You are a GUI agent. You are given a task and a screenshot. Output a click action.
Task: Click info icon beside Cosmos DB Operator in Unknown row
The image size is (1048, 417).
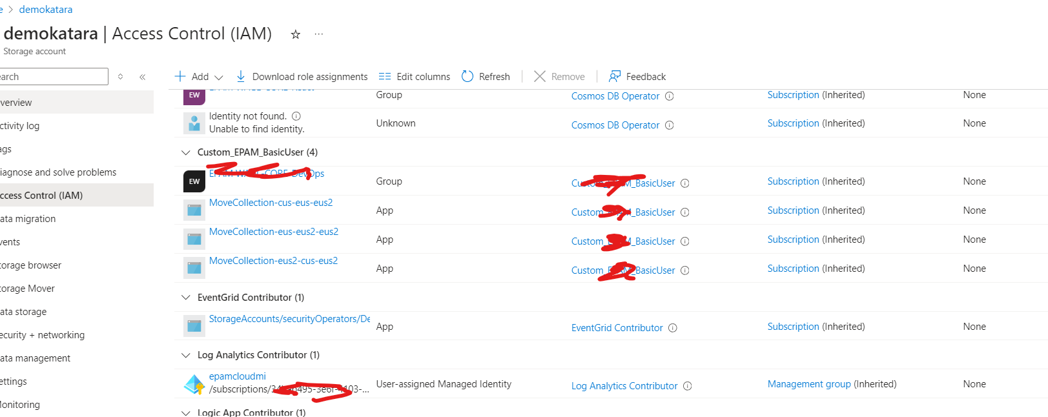tap(670, 125)
